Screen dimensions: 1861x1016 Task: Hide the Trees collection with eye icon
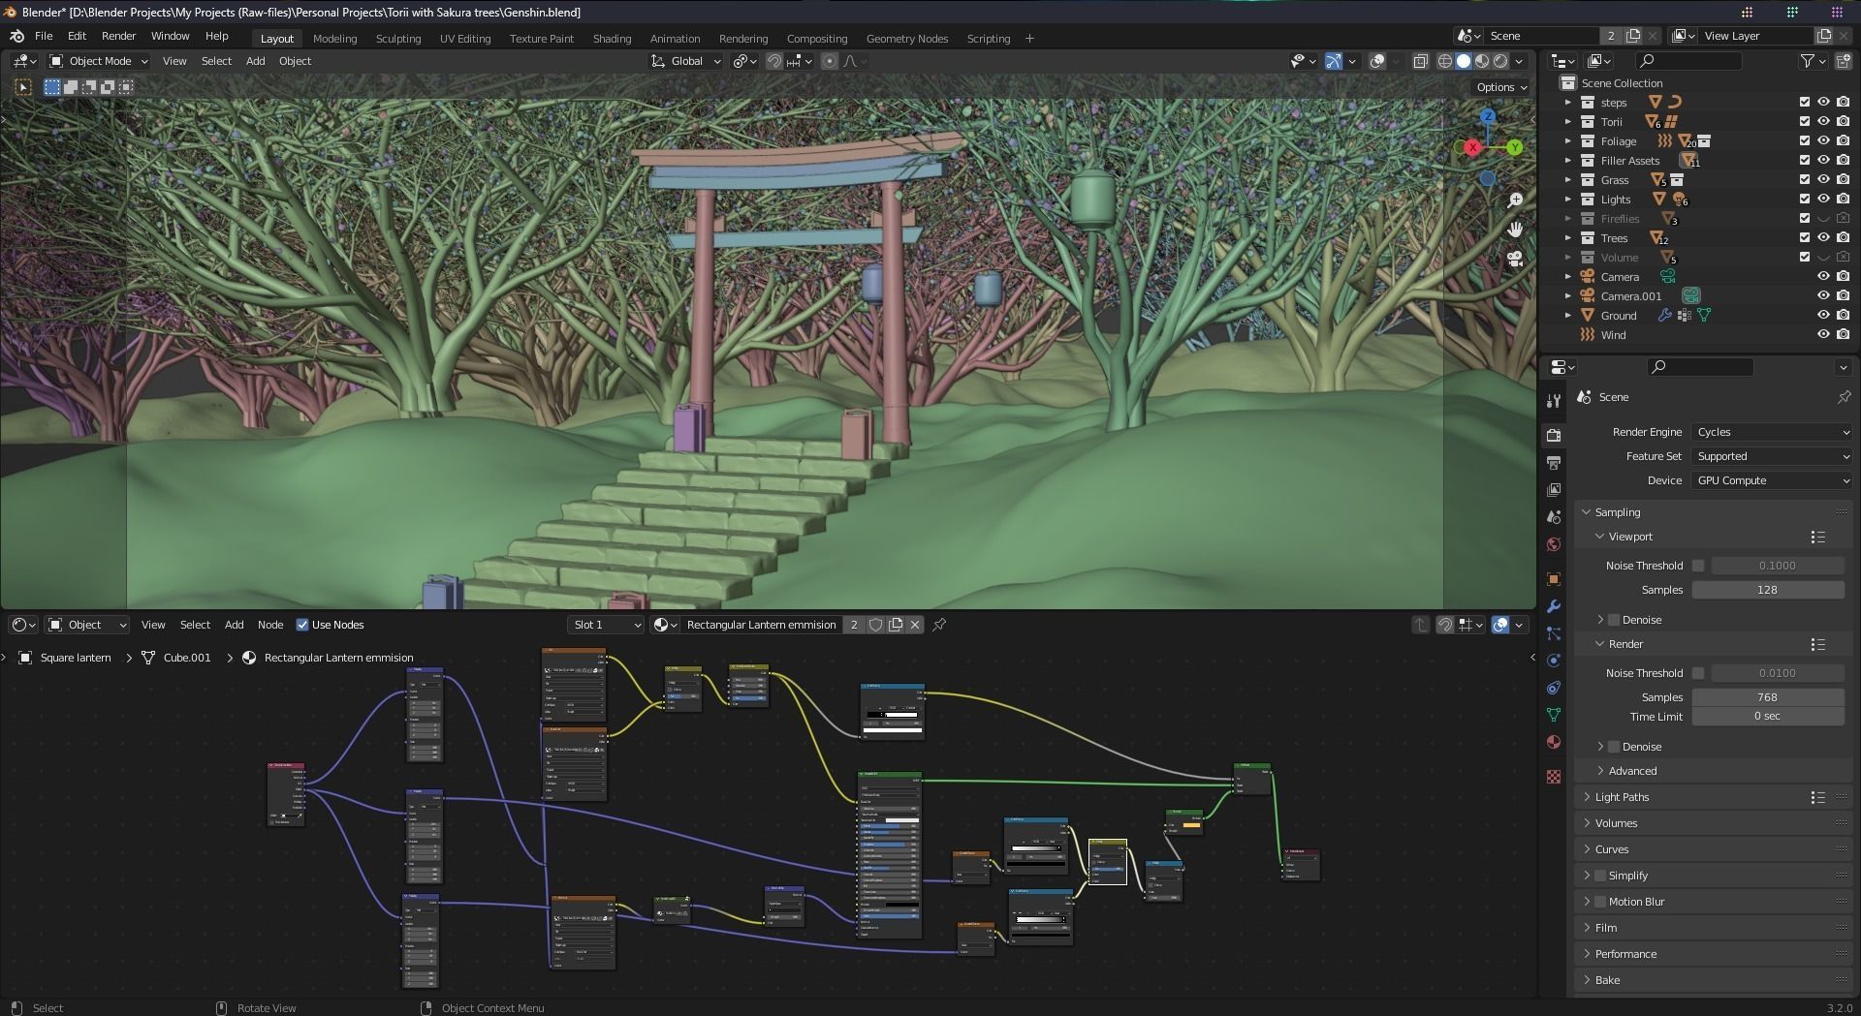pyautogui.click(x=1823, y=238)
